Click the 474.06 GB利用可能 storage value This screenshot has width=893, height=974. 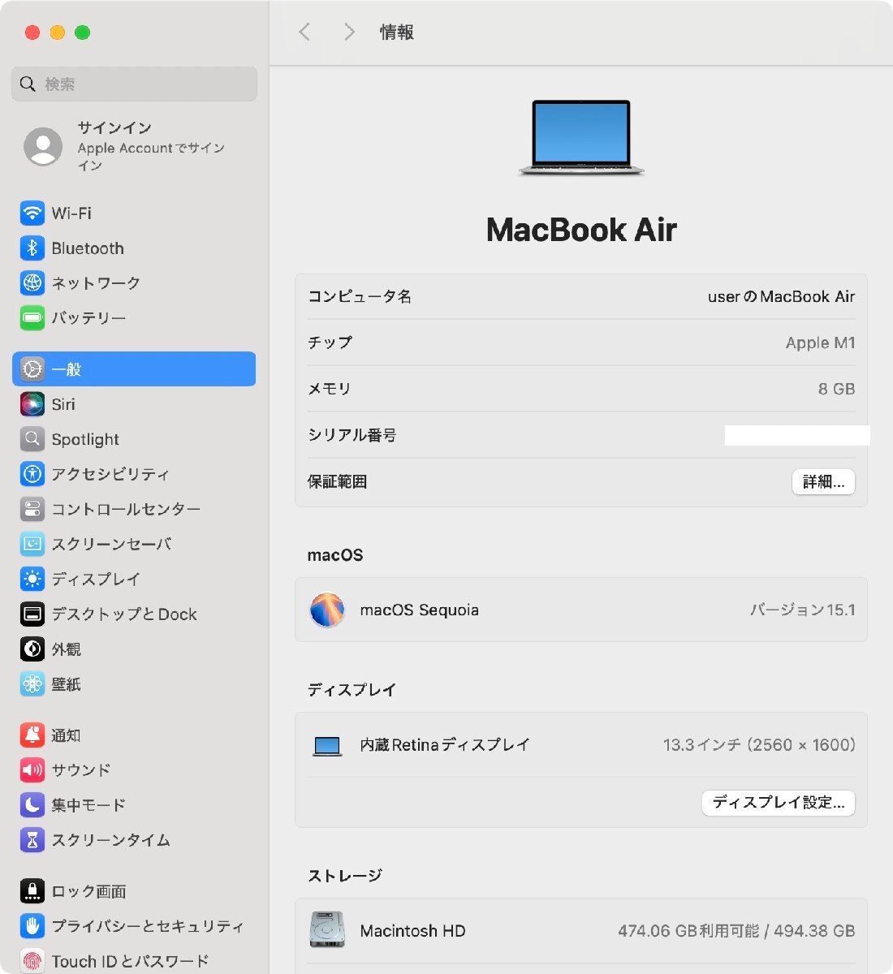[689, 931]
